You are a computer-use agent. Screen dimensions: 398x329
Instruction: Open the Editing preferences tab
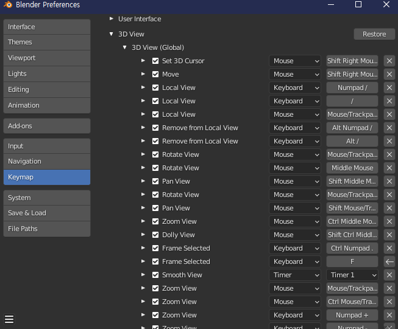[x=47, y=89]
